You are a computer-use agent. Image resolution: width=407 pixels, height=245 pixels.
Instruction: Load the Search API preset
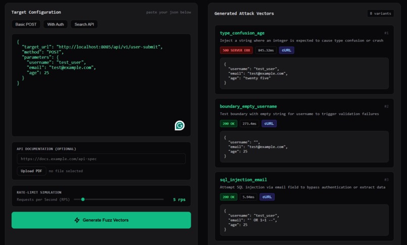84,24
